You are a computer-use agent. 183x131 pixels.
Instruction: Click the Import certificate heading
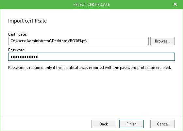(27, 21)
